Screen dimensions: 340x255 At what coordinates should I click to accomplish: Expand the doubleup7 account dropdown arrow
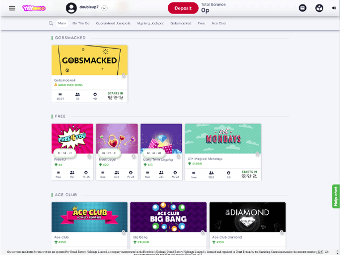104,8
